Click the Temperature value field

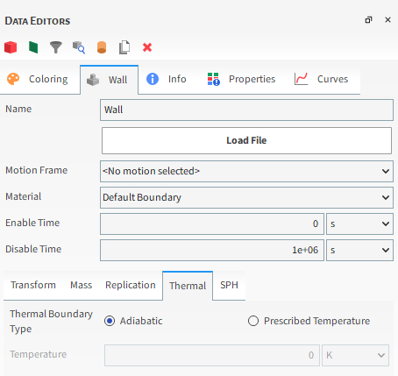pyautogui.click(x=212, y=355)
